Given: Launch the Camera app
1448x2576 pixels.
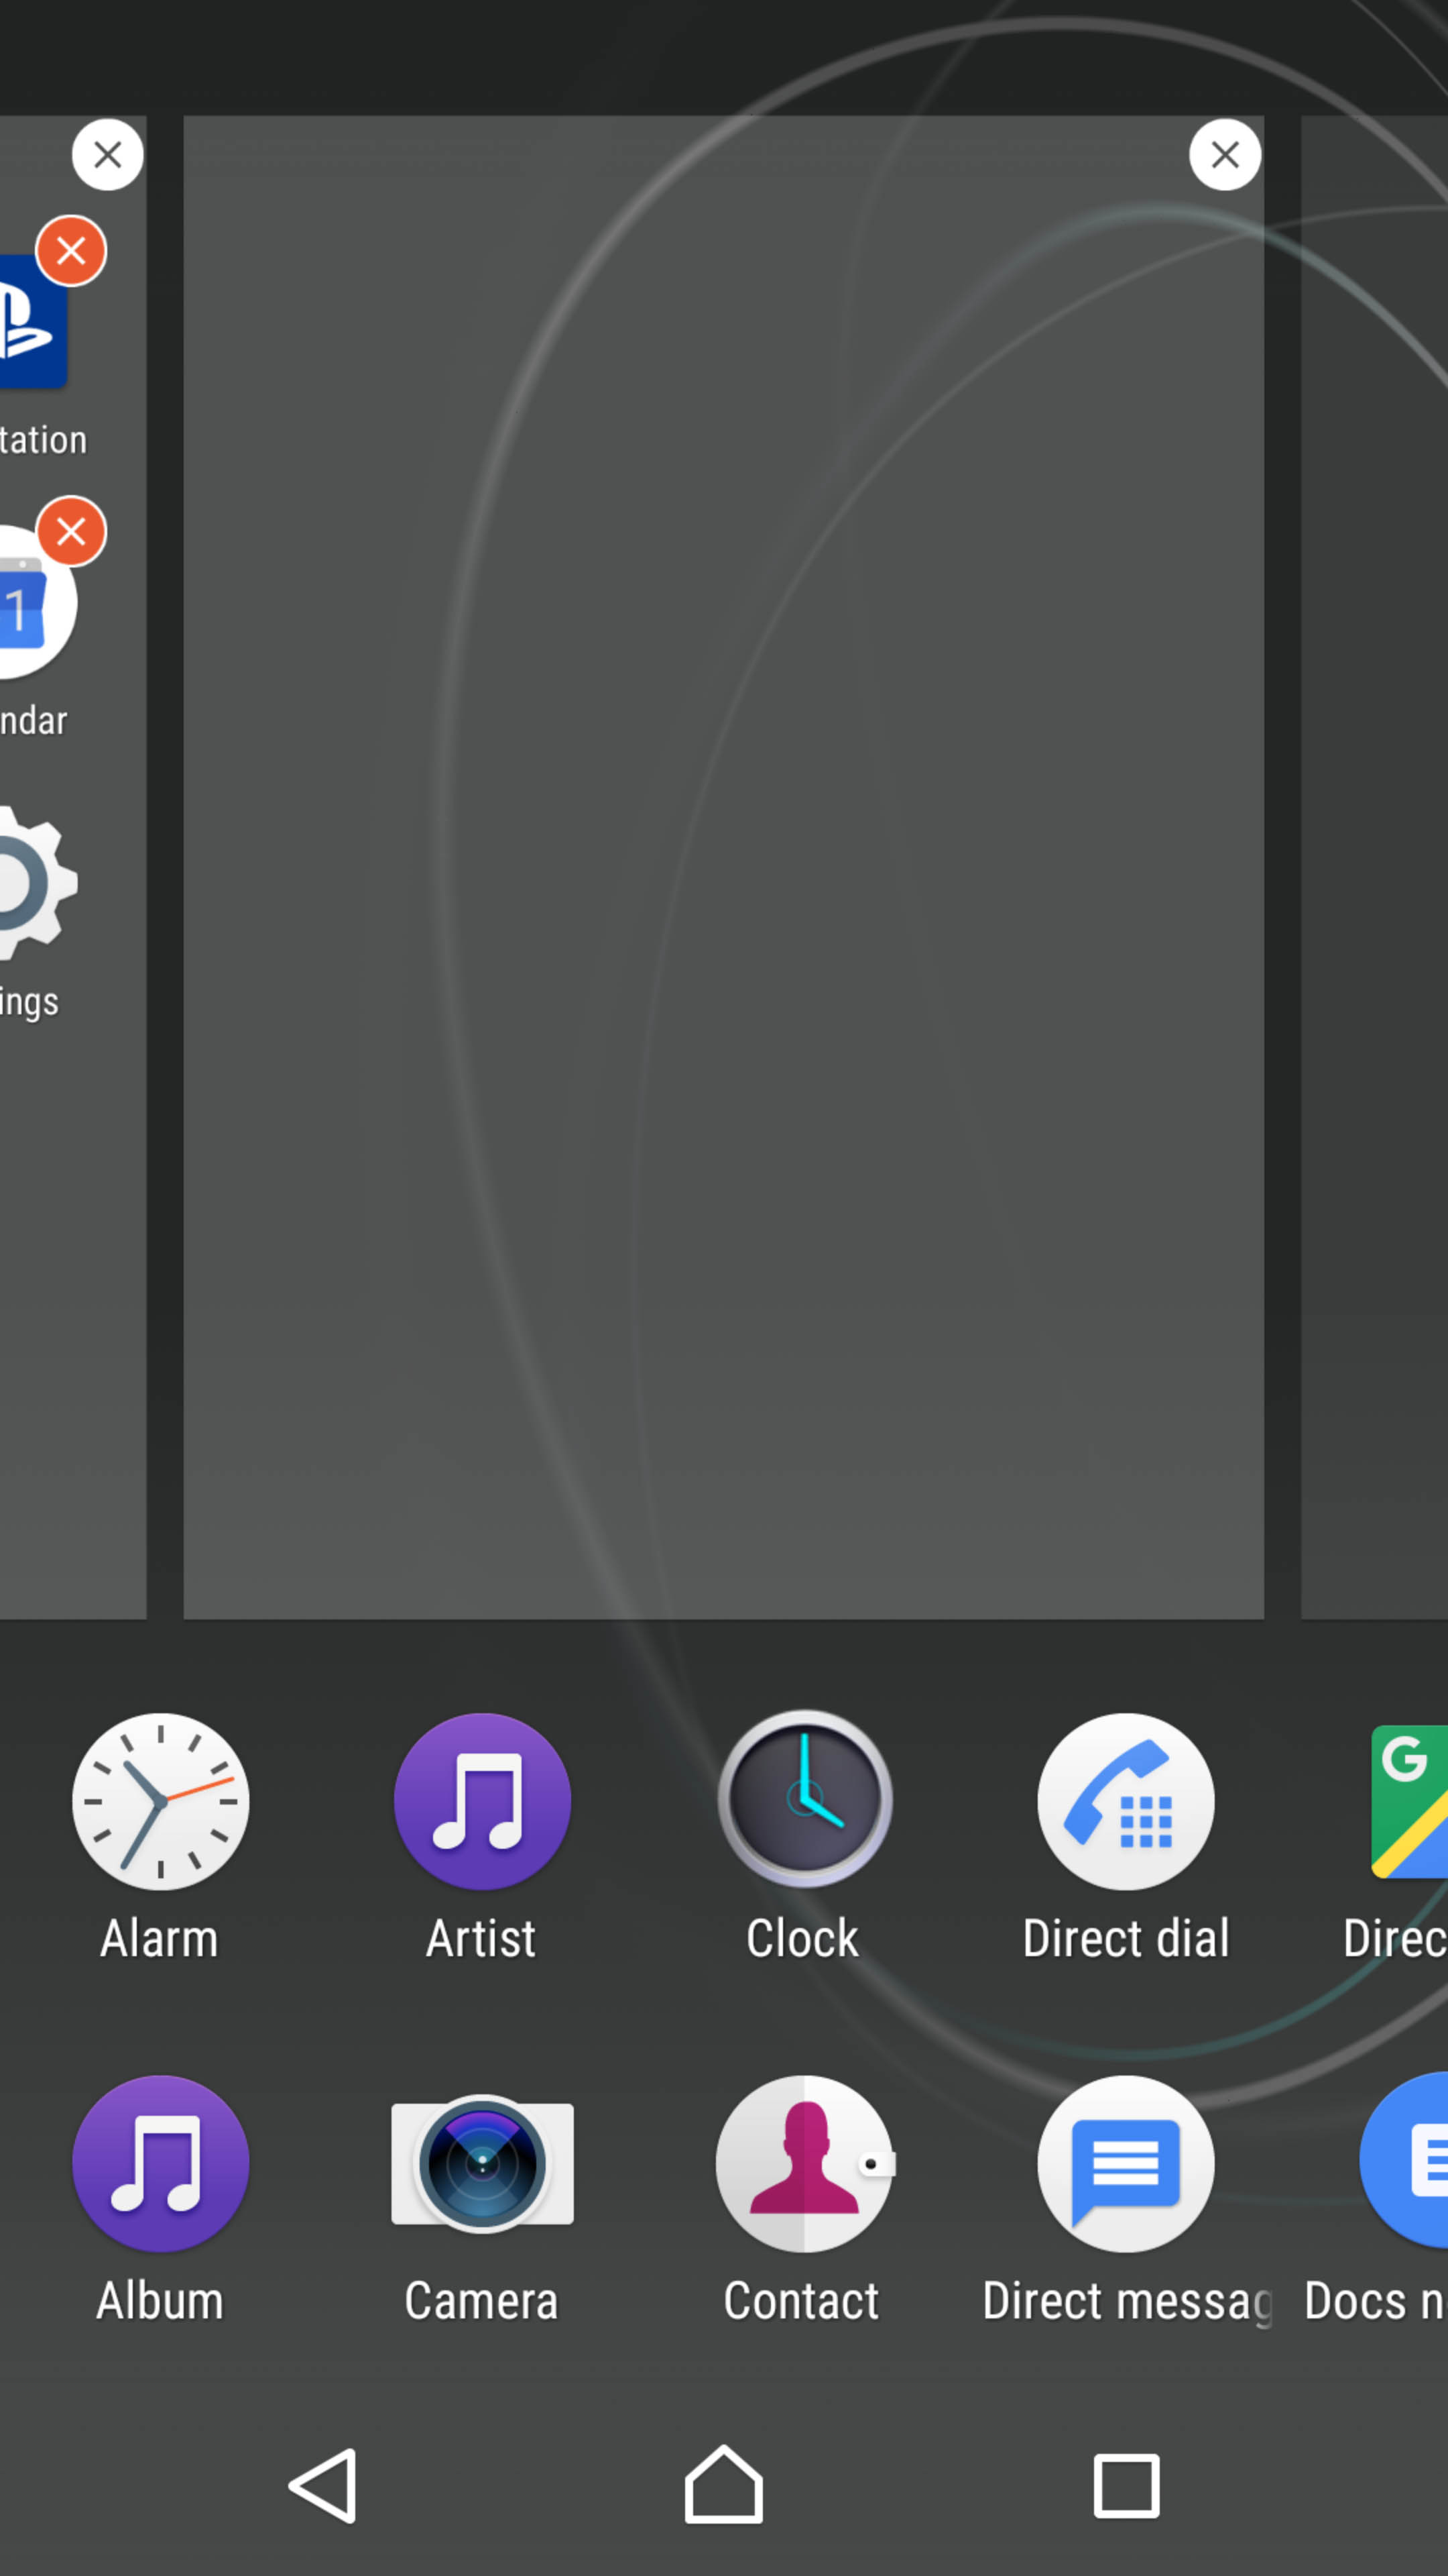Looking at the screenshot, I should coord(482,2163).
